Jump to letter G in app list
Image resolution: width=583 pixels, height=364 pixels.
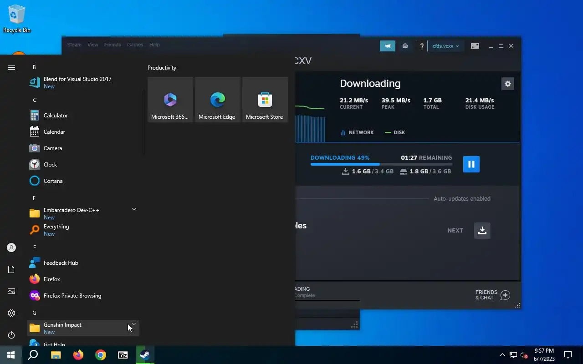click(x=34, y=313)
